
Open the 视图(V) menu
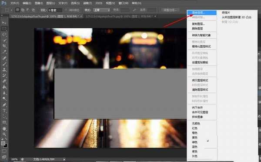click(110, 3)
